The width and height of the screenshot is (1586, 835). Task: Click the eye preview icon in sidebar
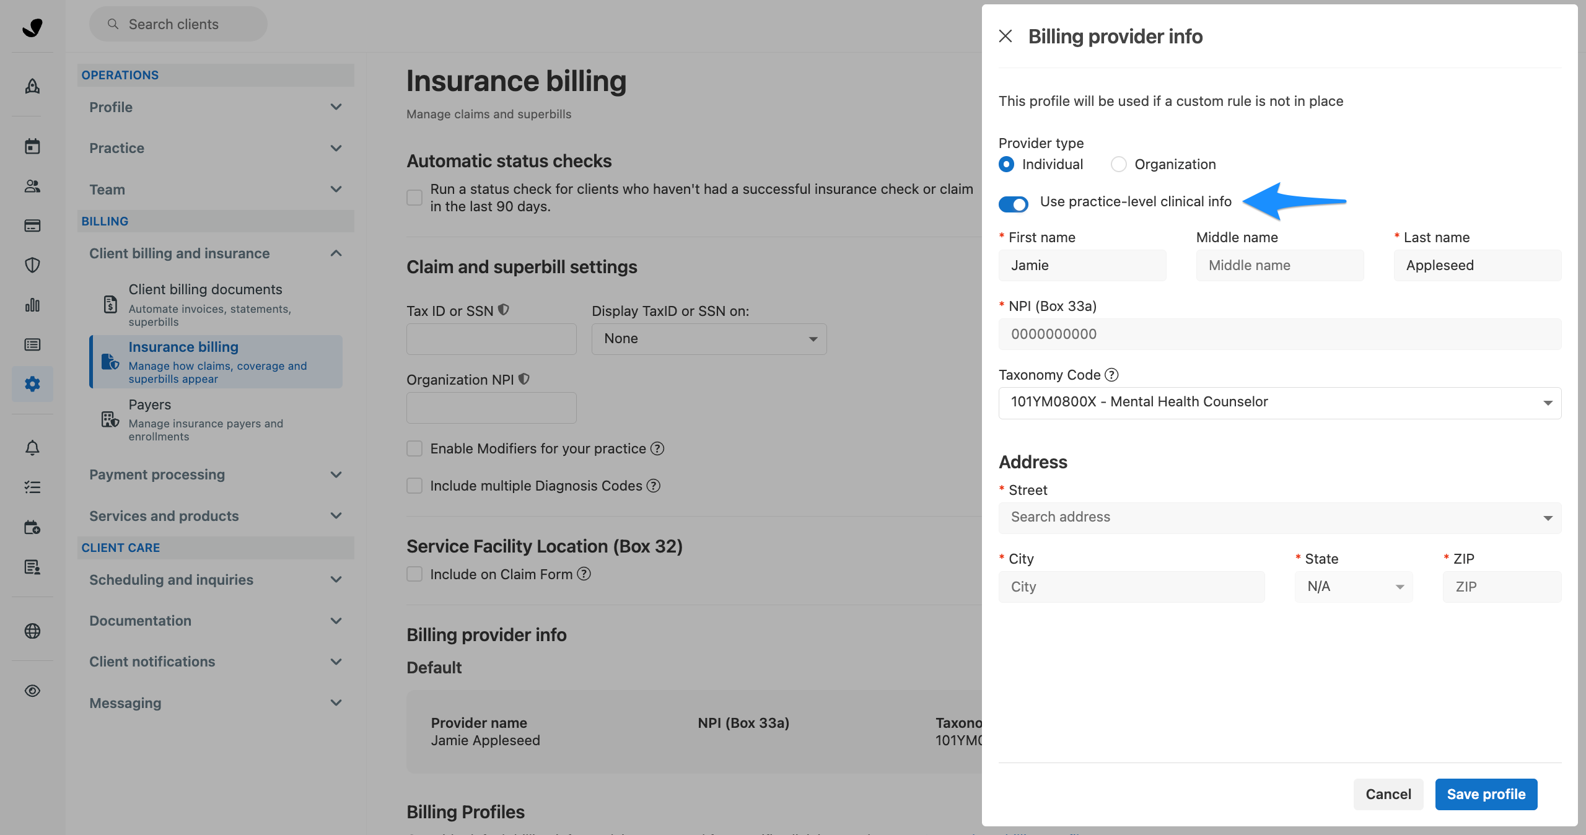(32, 691)
